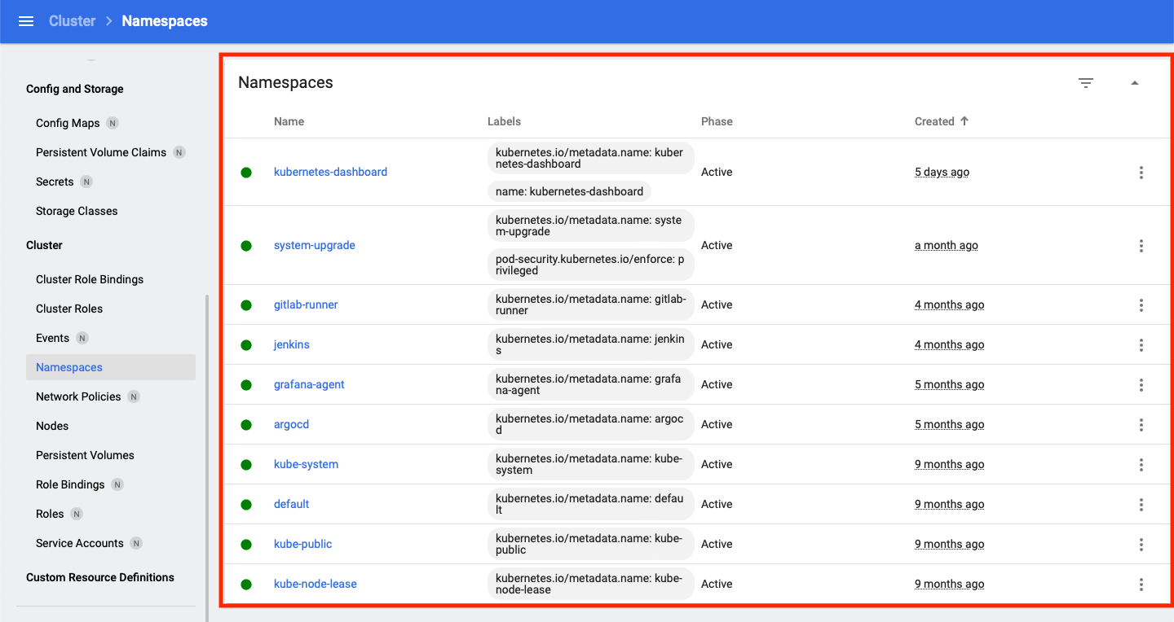This screenshot has height=622, width=1174.
Task: Open actions menu for jenkins row
Action: point(1141,345)
